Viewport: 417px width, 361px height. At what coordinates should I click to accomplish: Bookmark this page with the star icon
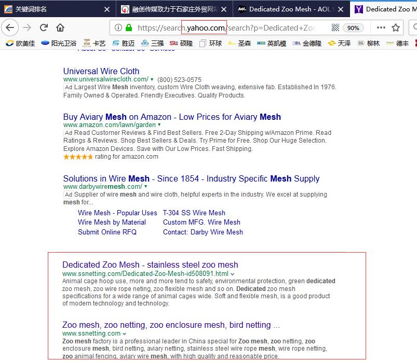pos(395,29)
